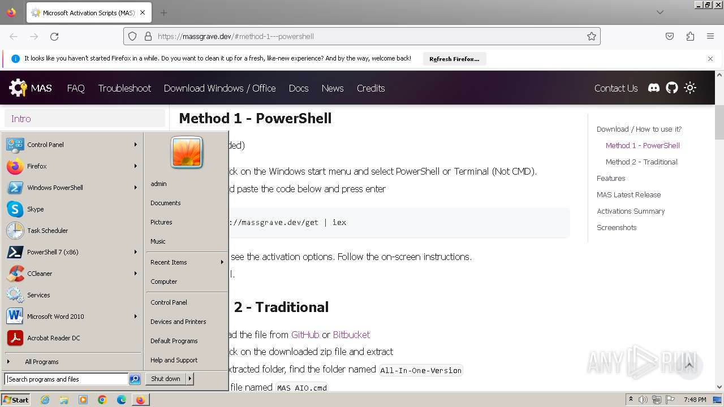This screenshot has height=407, width=724.
Task: Open Docs in MAS navigation
Action: tap(299, 88)
